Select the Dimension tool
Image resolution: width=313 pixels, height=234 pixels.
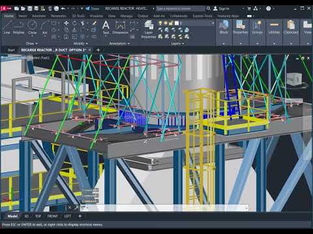click(x=120, y=27)
